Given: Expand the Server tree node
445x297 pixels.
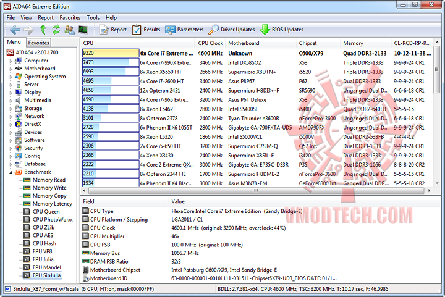Looking at the screenshot, I should [x=11, y=85].
